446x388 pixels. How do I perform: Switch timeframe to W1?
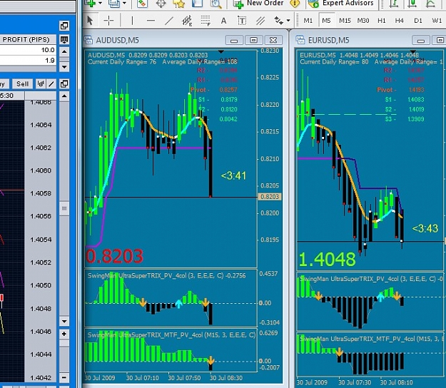[437, 21]
